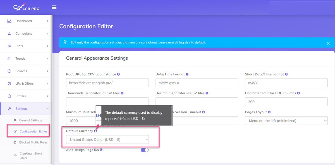This screenshot has width=335, height=165.
Task: Click info icon beside Date/Time Format
Action: point(187,74)
